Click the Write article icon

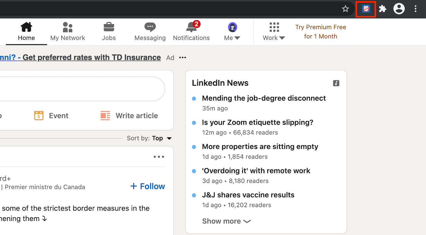tap(105, 116)
